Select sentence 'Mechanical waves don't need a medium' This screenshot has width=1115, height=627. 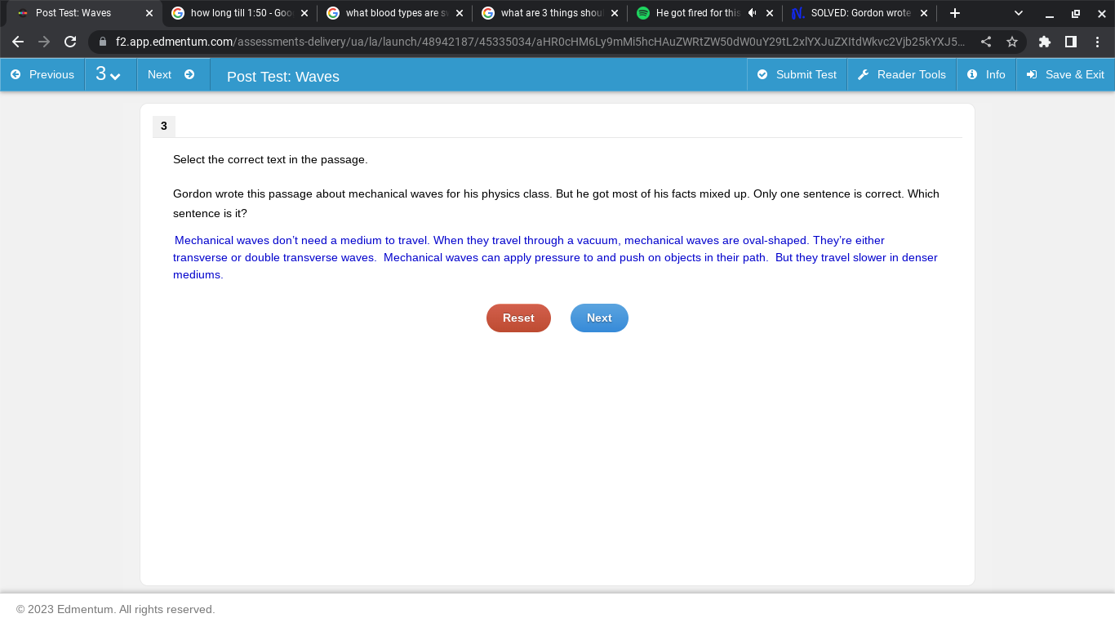[x=301, y=240]
